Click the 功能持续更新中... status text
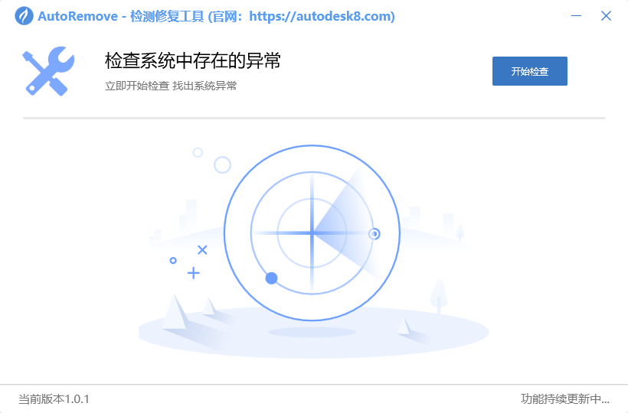Viewport: 628px width, 413px height. click(x=564, y=398)
